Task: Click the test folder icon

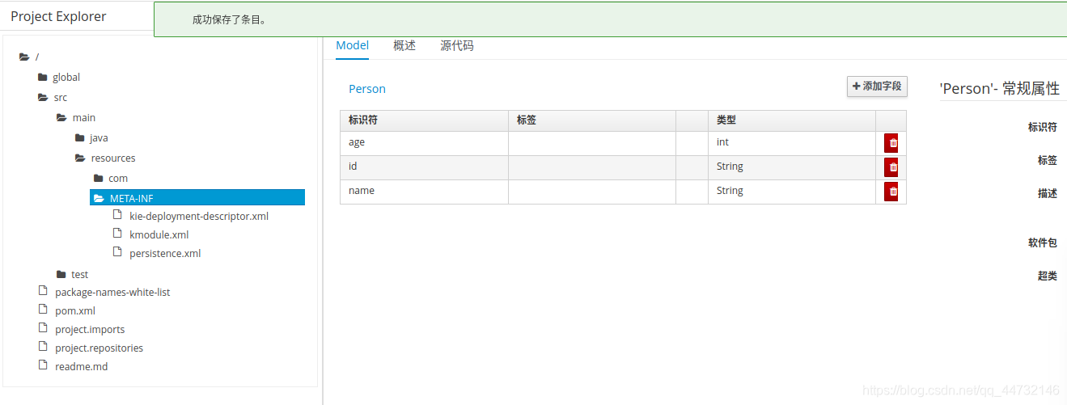Action: (x=61, y=275)
